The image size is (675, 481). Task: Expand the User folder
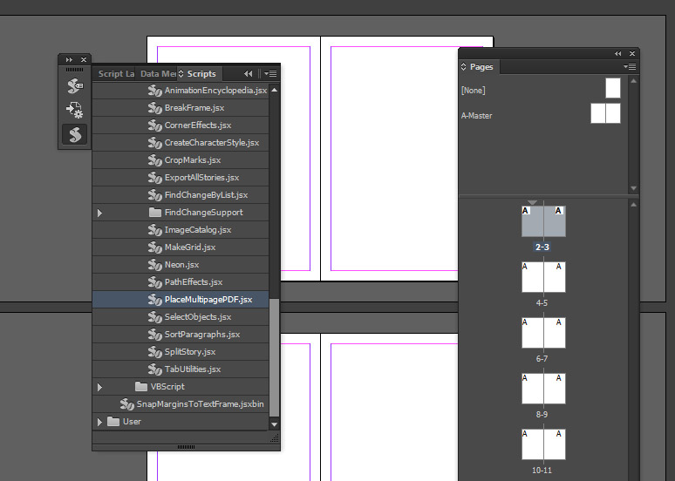pos(100,422)
